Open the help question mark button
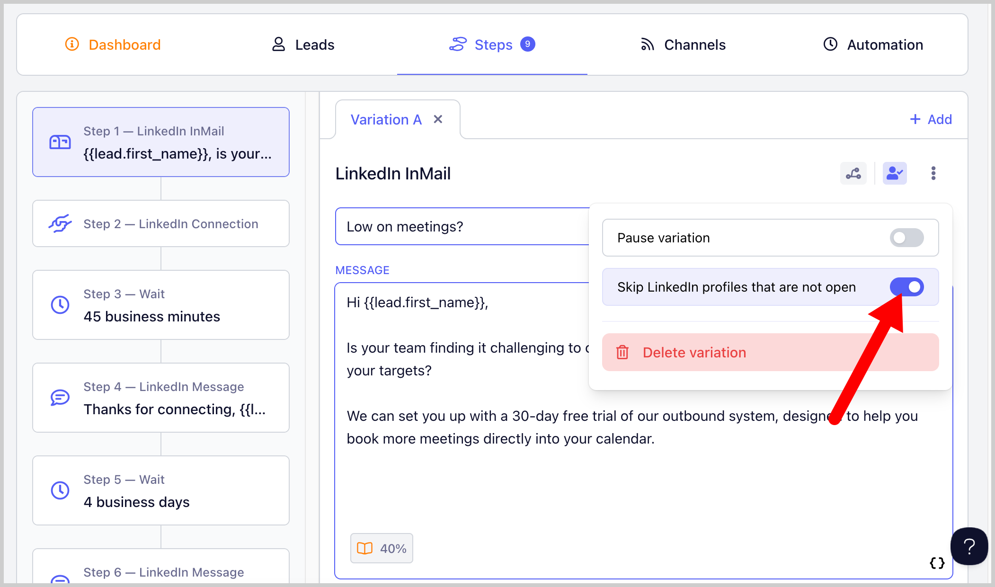The height and width of the screenshot is (587, 995). pyautogui.click(x=969, y=546)
